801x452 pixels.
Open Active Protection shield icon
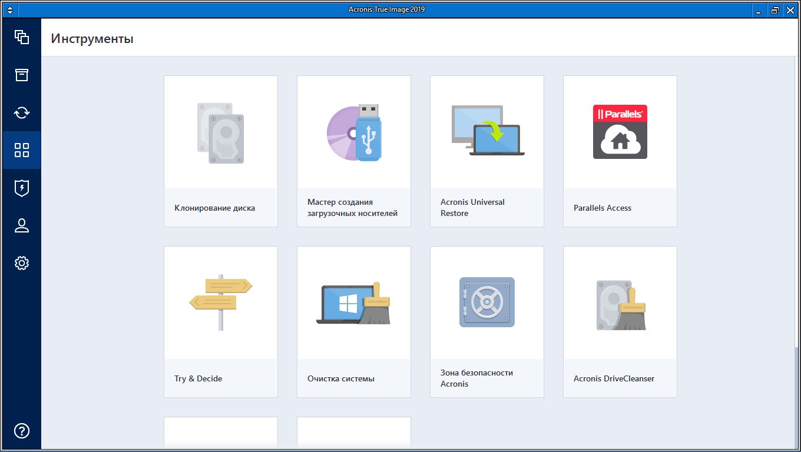point(22,188)
